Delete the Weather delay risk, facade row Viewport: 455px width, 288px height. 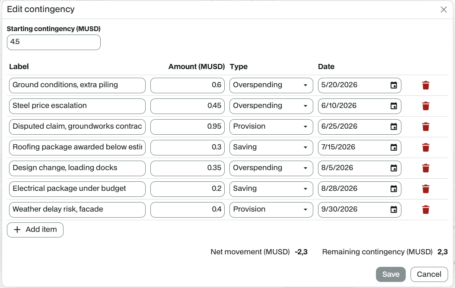(x=426, y=210)
